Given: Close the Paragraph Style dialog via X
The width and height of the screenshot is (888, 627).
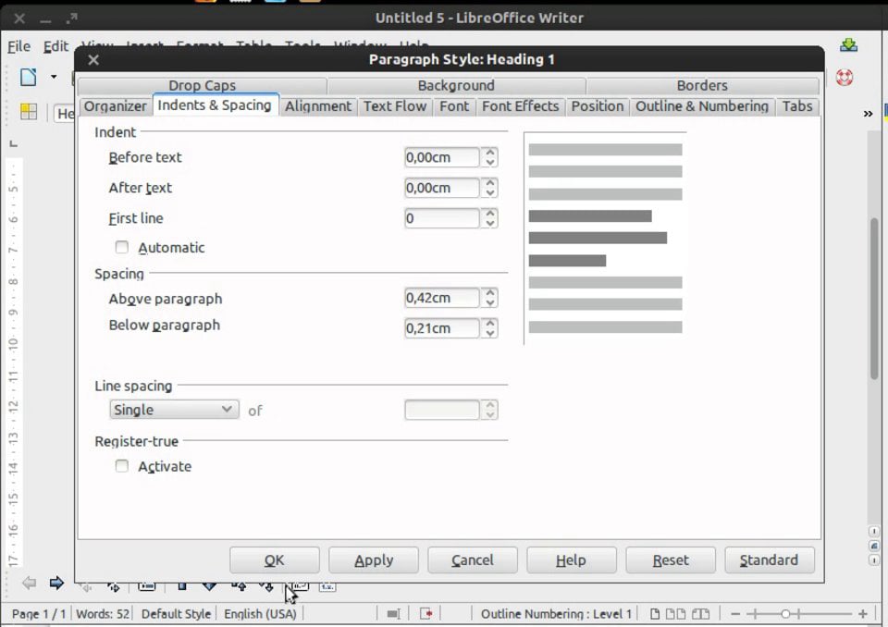Looking at the screenshot, I should (x=93, y=59).
